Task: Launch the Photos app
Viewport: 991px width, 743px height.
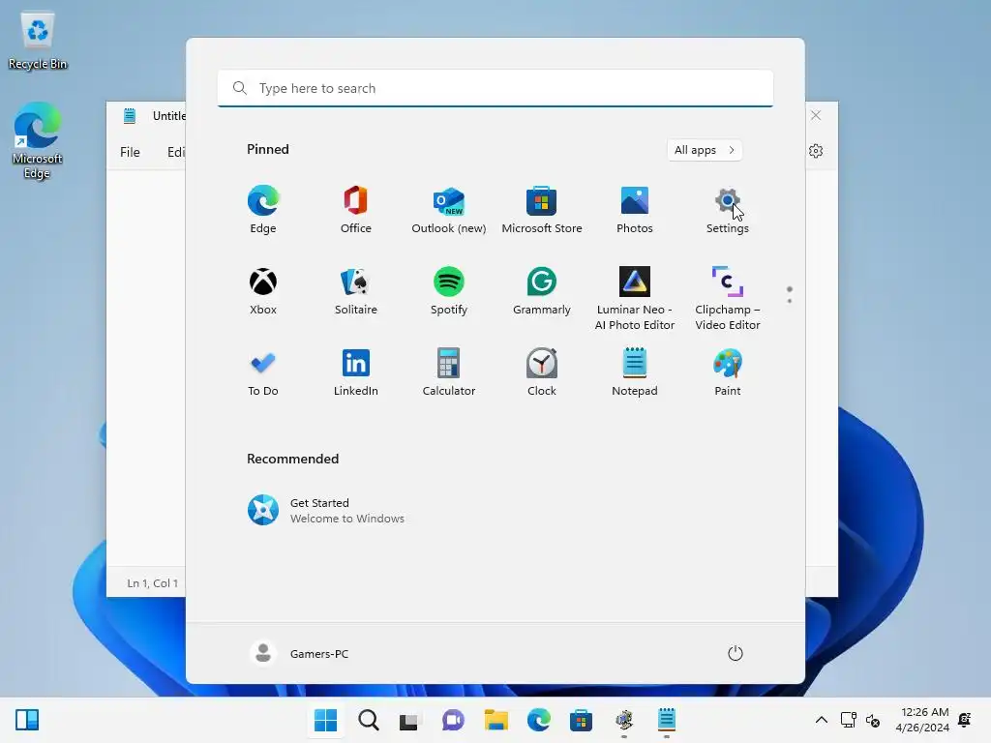Action: pos(635,210)
